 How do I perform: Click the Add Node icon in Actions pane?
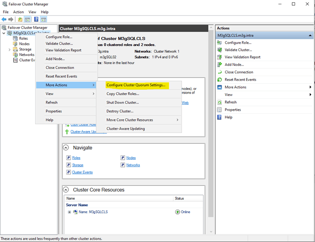coord(219,65)
